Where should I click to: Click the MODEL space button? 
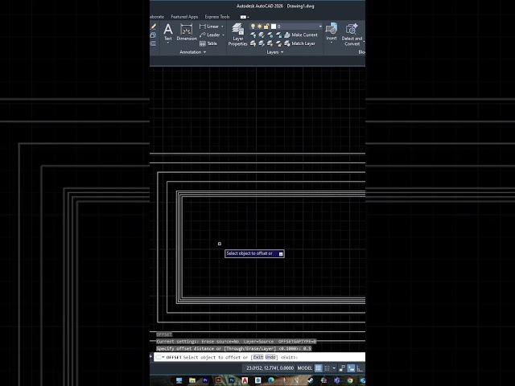(304, 368)
